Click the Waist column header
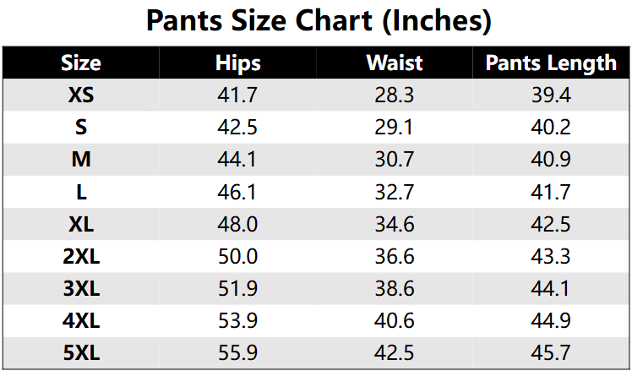The width and height of the screenshot is (632, 371). pos(395,63)
